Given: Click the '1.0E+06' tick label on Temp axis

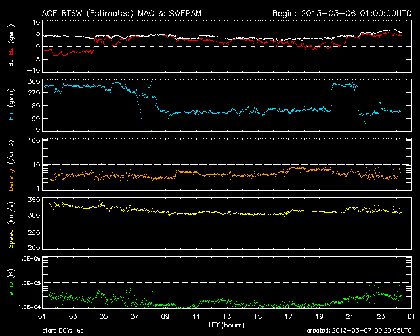Looking at the screenshot, I should [30, 259].
